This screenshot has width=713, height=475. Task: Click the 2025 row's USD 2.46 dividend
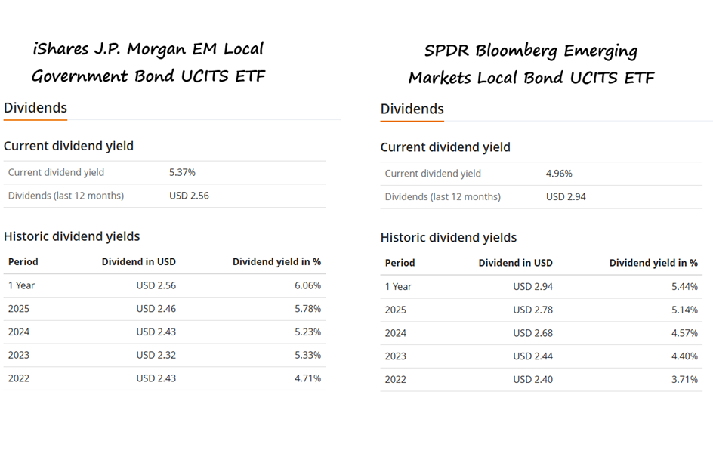pos(156,309)
